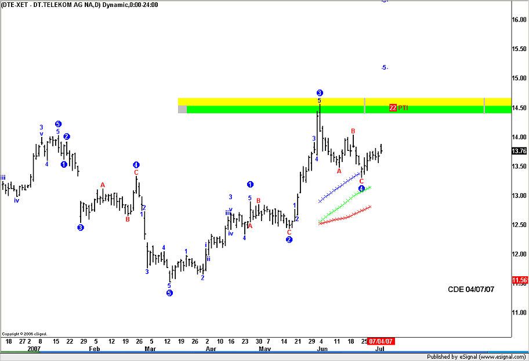Viewport: 529px width, 361px height.
Task: Click the circled wave 3 marker at June peak
Action: (320, 93)
